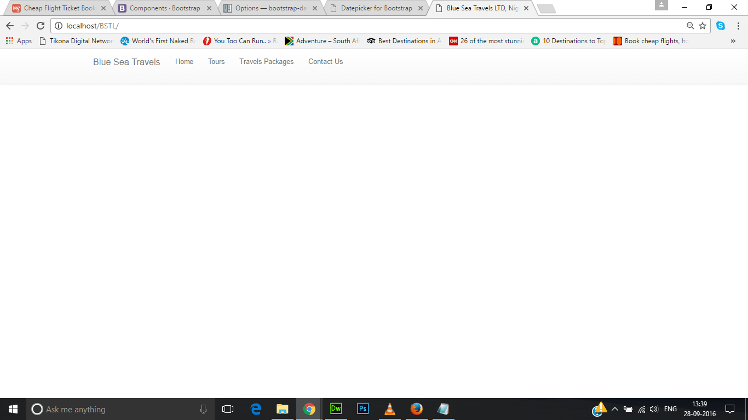Close the Components · Bootstrap tab
The width and height of the screenshot is (748, 420).
click(x=209, y=8)
